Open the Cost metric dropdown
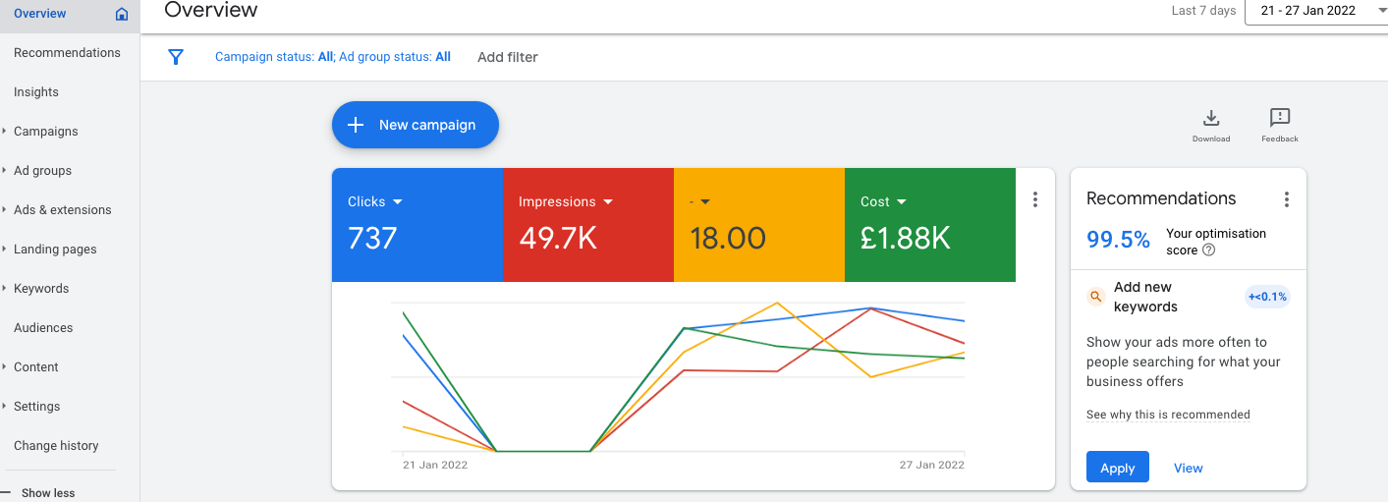The image size is (1388, 502). click(x=902, y=201)
